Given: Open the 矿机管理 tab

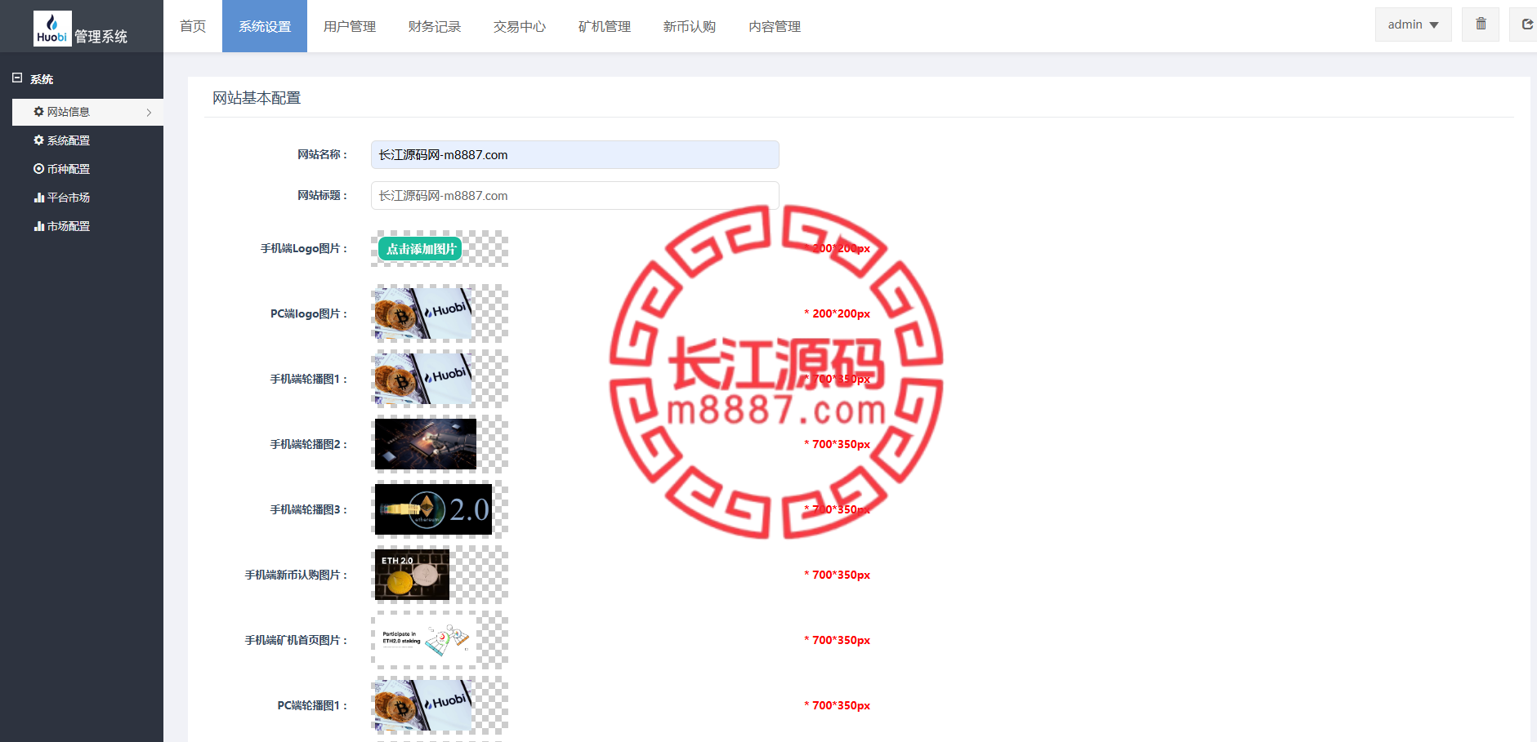Looking at the screenshot, I should [605, 26].
